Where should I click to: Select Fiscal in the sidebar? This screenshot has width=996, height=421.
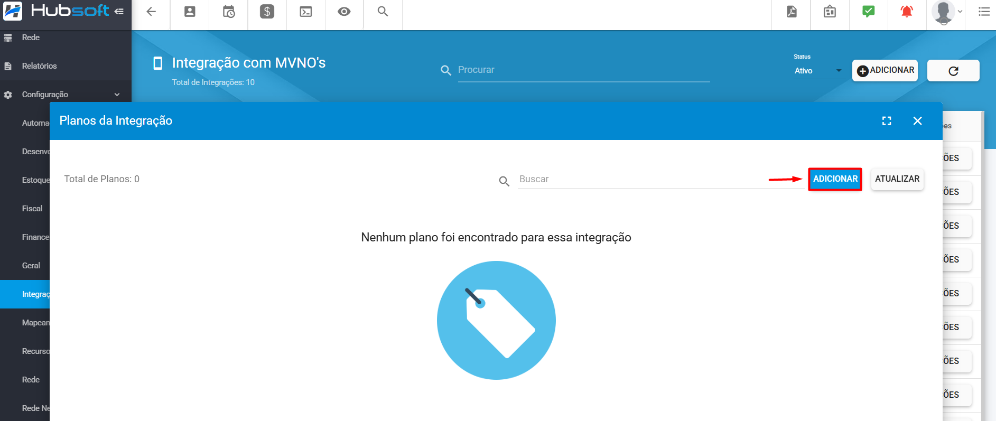coord(32,209)
